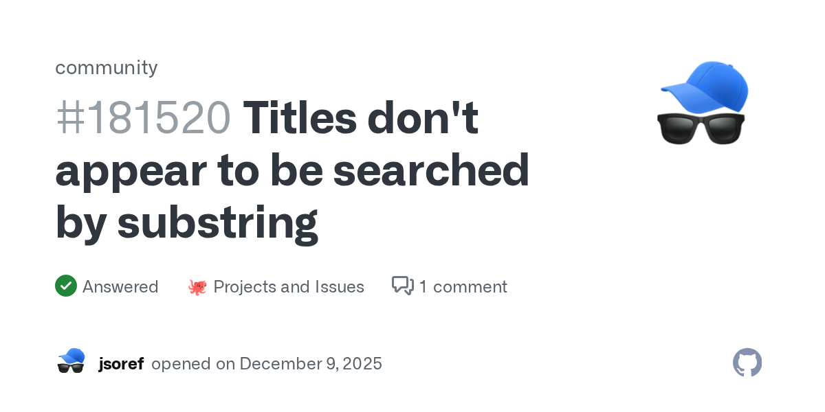Open the Projects and Issues category
The image size is (825, 412).
(x=289, y=286)
